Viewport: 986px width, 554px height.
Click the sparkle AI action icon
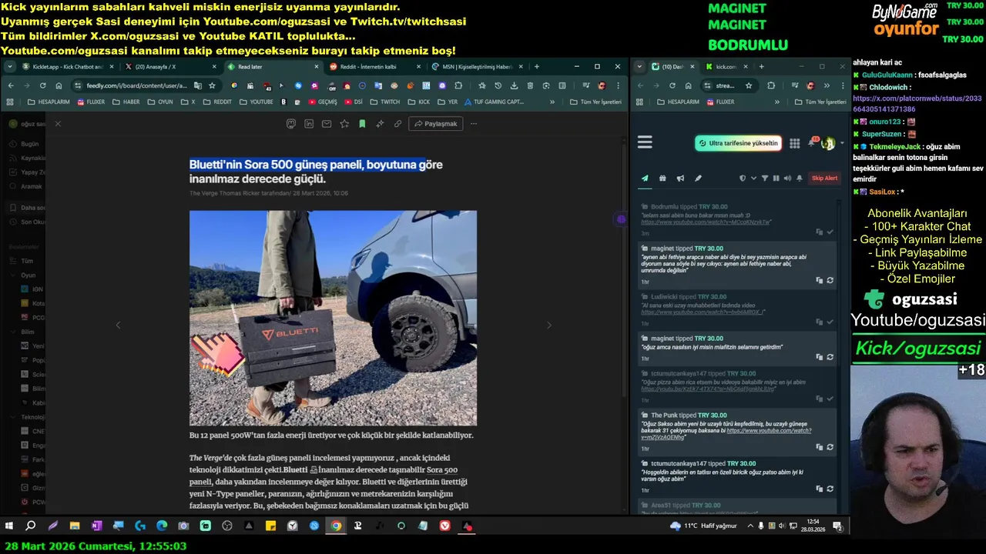[x=380, y=123]
